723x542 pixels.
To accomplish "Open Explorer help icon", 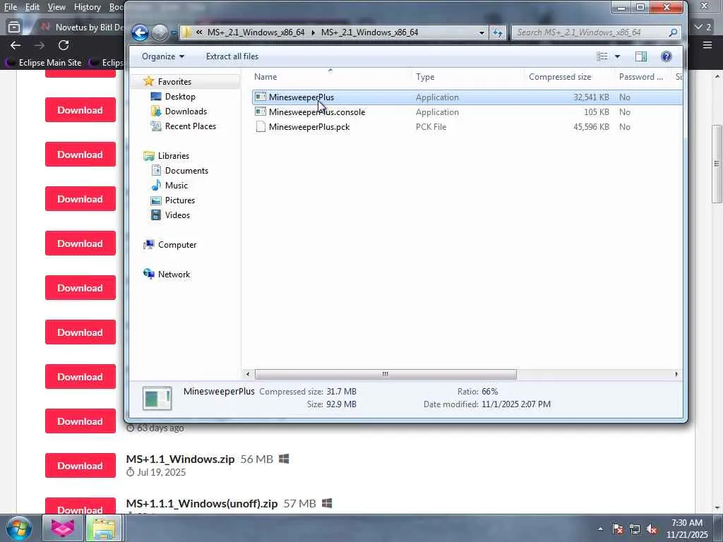I will click(667, 56).
